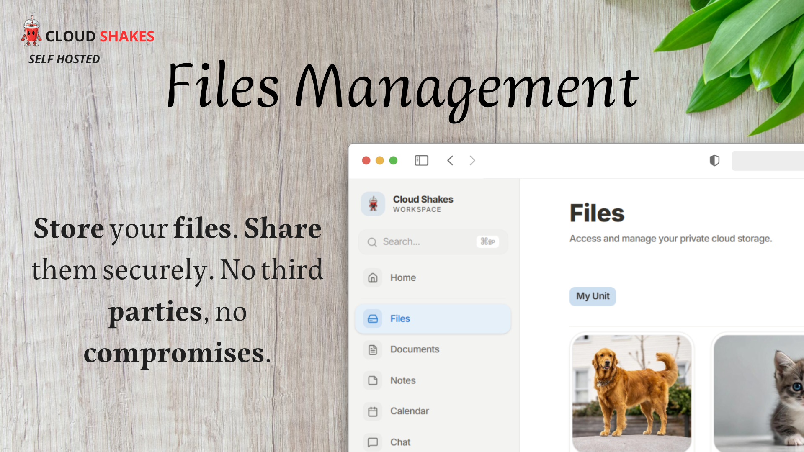Click the privacy shield icon

[714, 161]
